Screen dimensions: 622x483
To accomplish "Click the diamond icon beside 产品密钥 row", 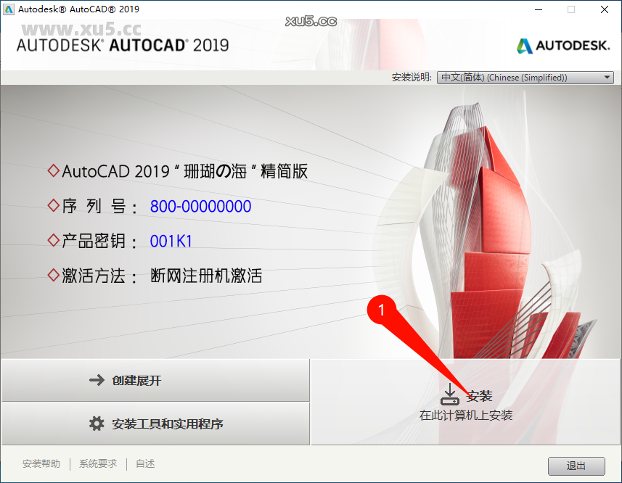I will pos(54,240).
